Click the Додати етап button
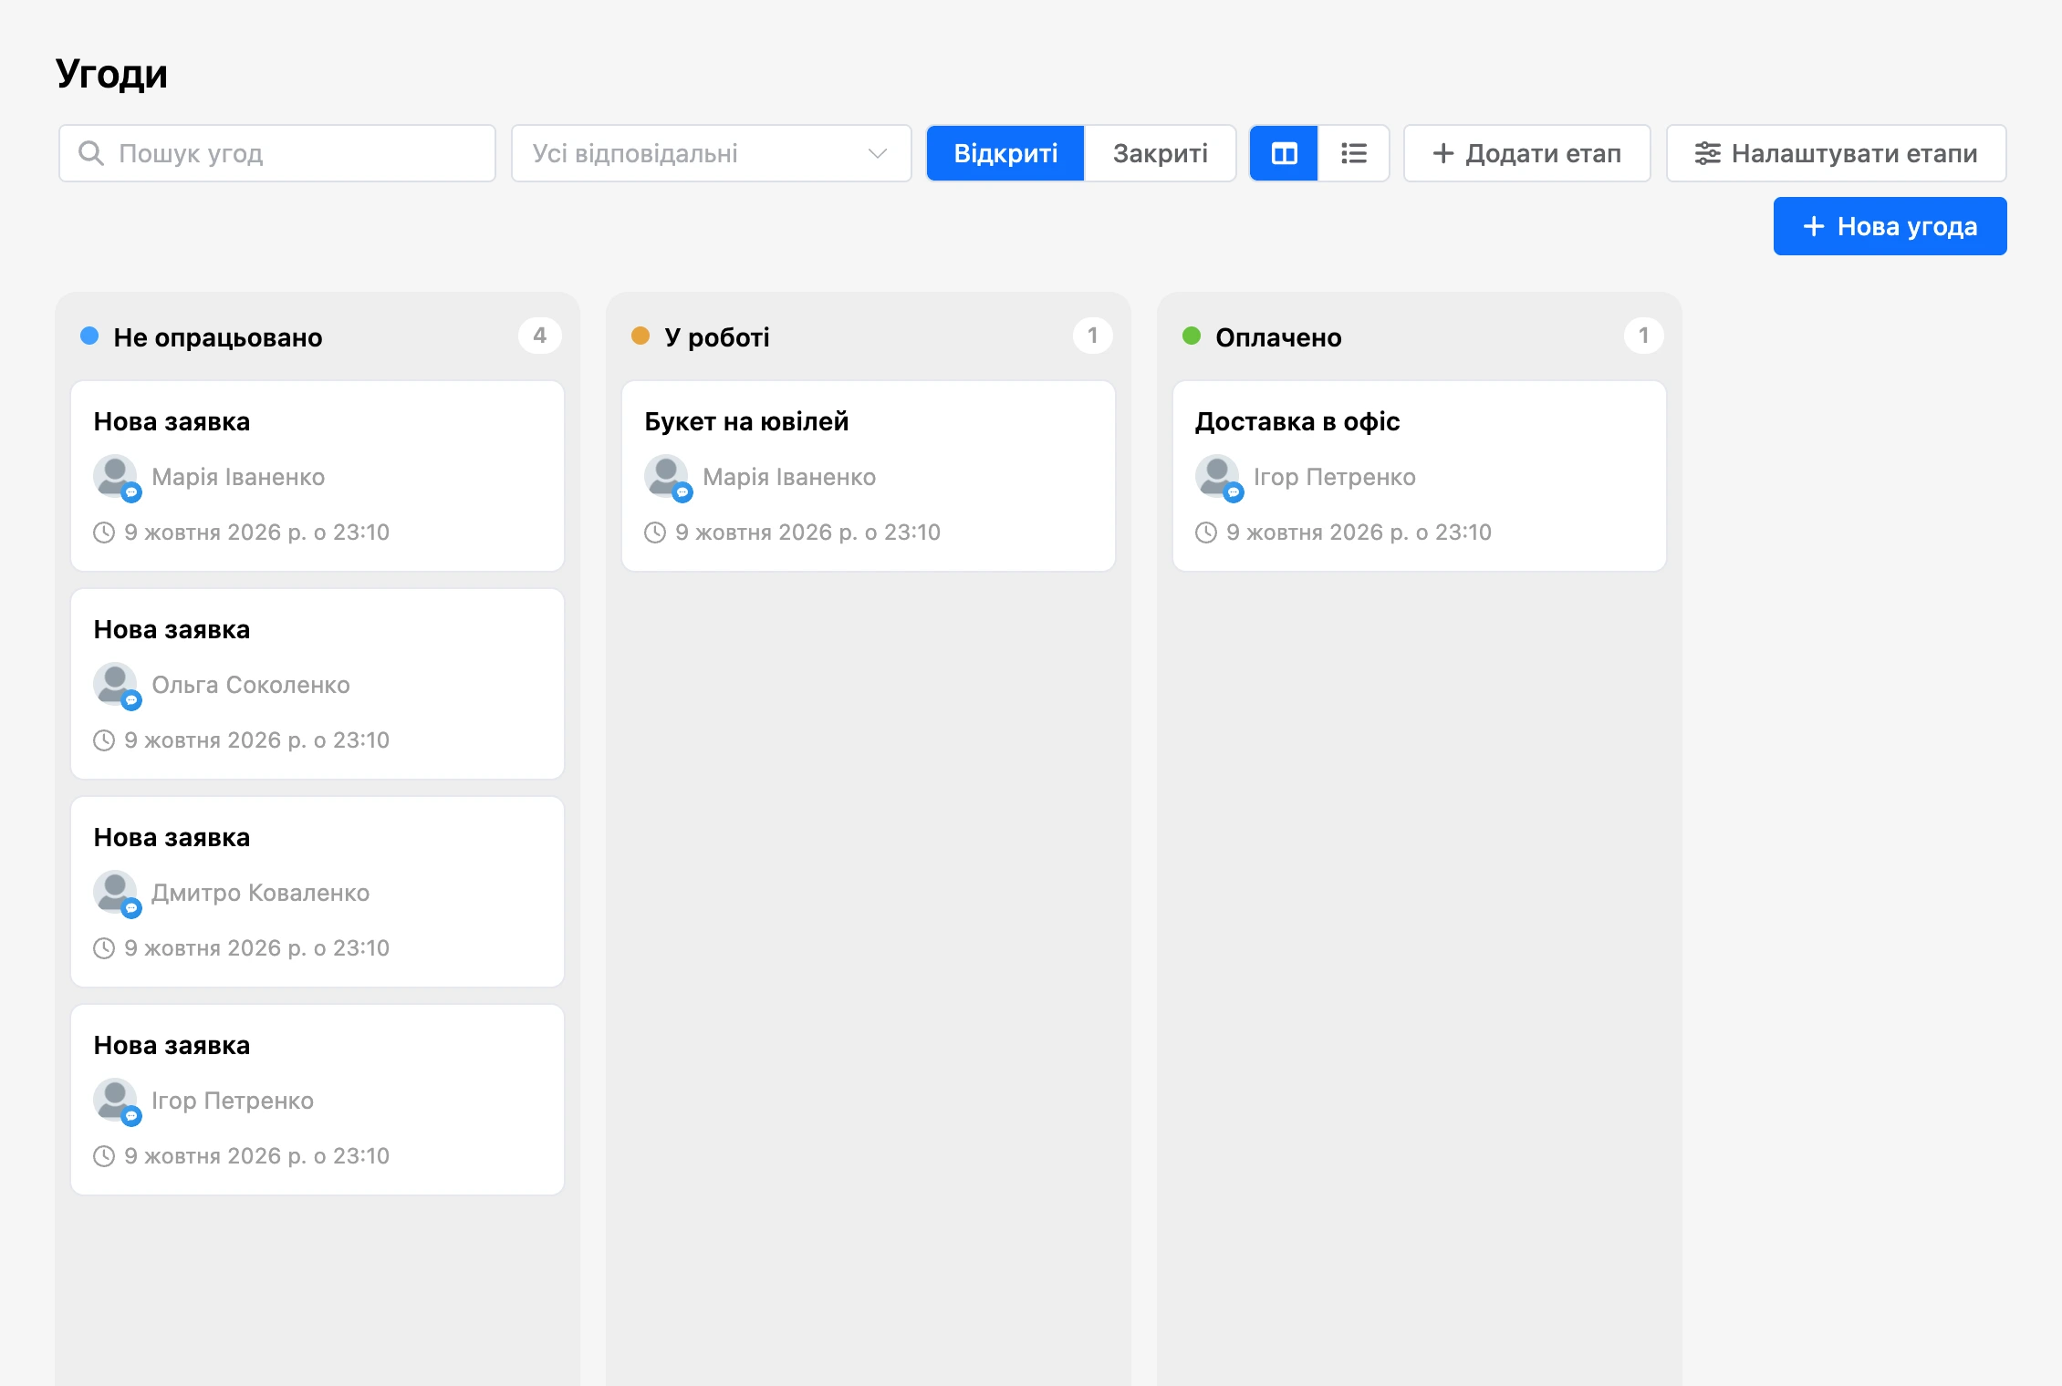2062x1386 pixels. point(1527,153)
